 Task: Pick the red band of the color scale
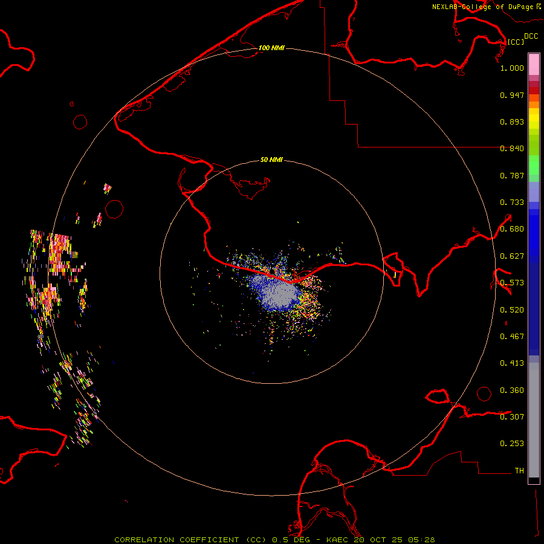coord(534,91)
